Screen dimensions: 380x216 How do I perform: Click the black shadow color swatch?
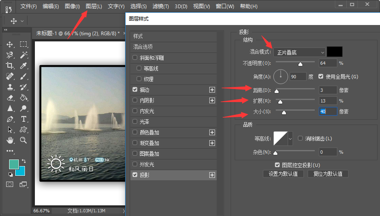335,52
